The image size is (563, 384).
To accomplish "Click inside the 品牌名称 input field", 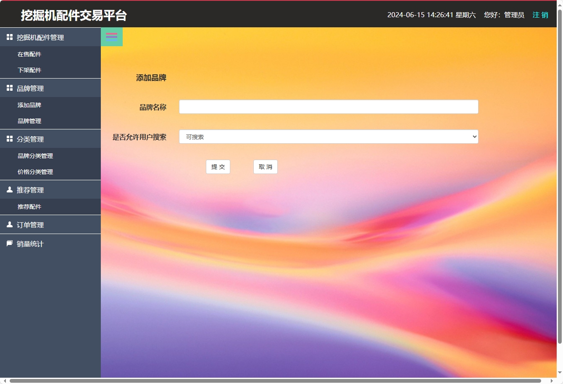I will [329, 107].
